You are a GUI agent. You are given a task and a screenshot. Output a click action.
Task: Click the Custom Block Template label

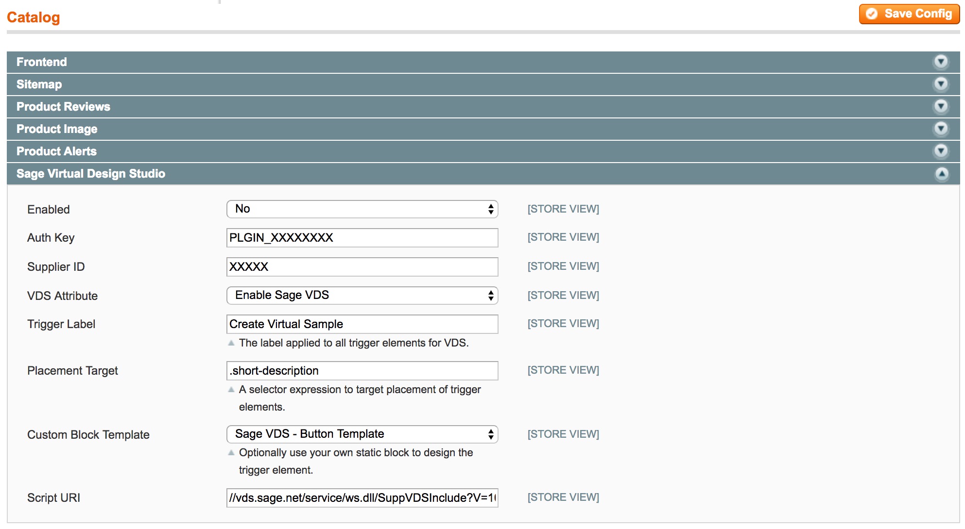[x=88, y=435]
